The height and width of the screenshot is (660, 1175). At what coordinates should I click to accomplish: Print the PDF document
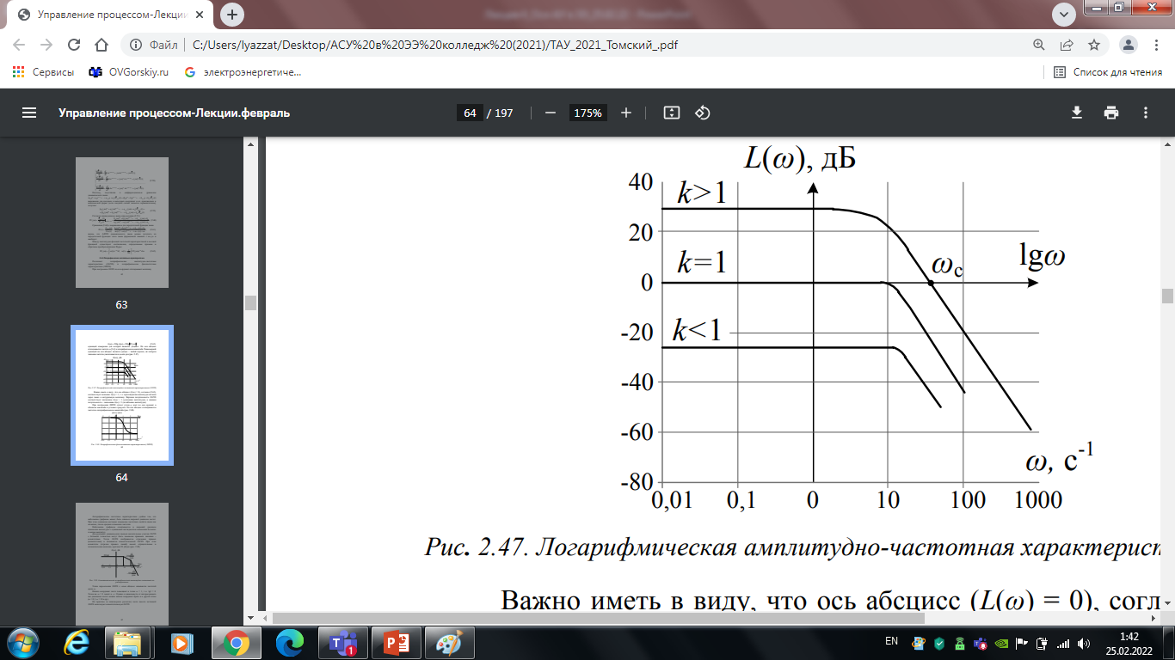tap(1111, 113)
